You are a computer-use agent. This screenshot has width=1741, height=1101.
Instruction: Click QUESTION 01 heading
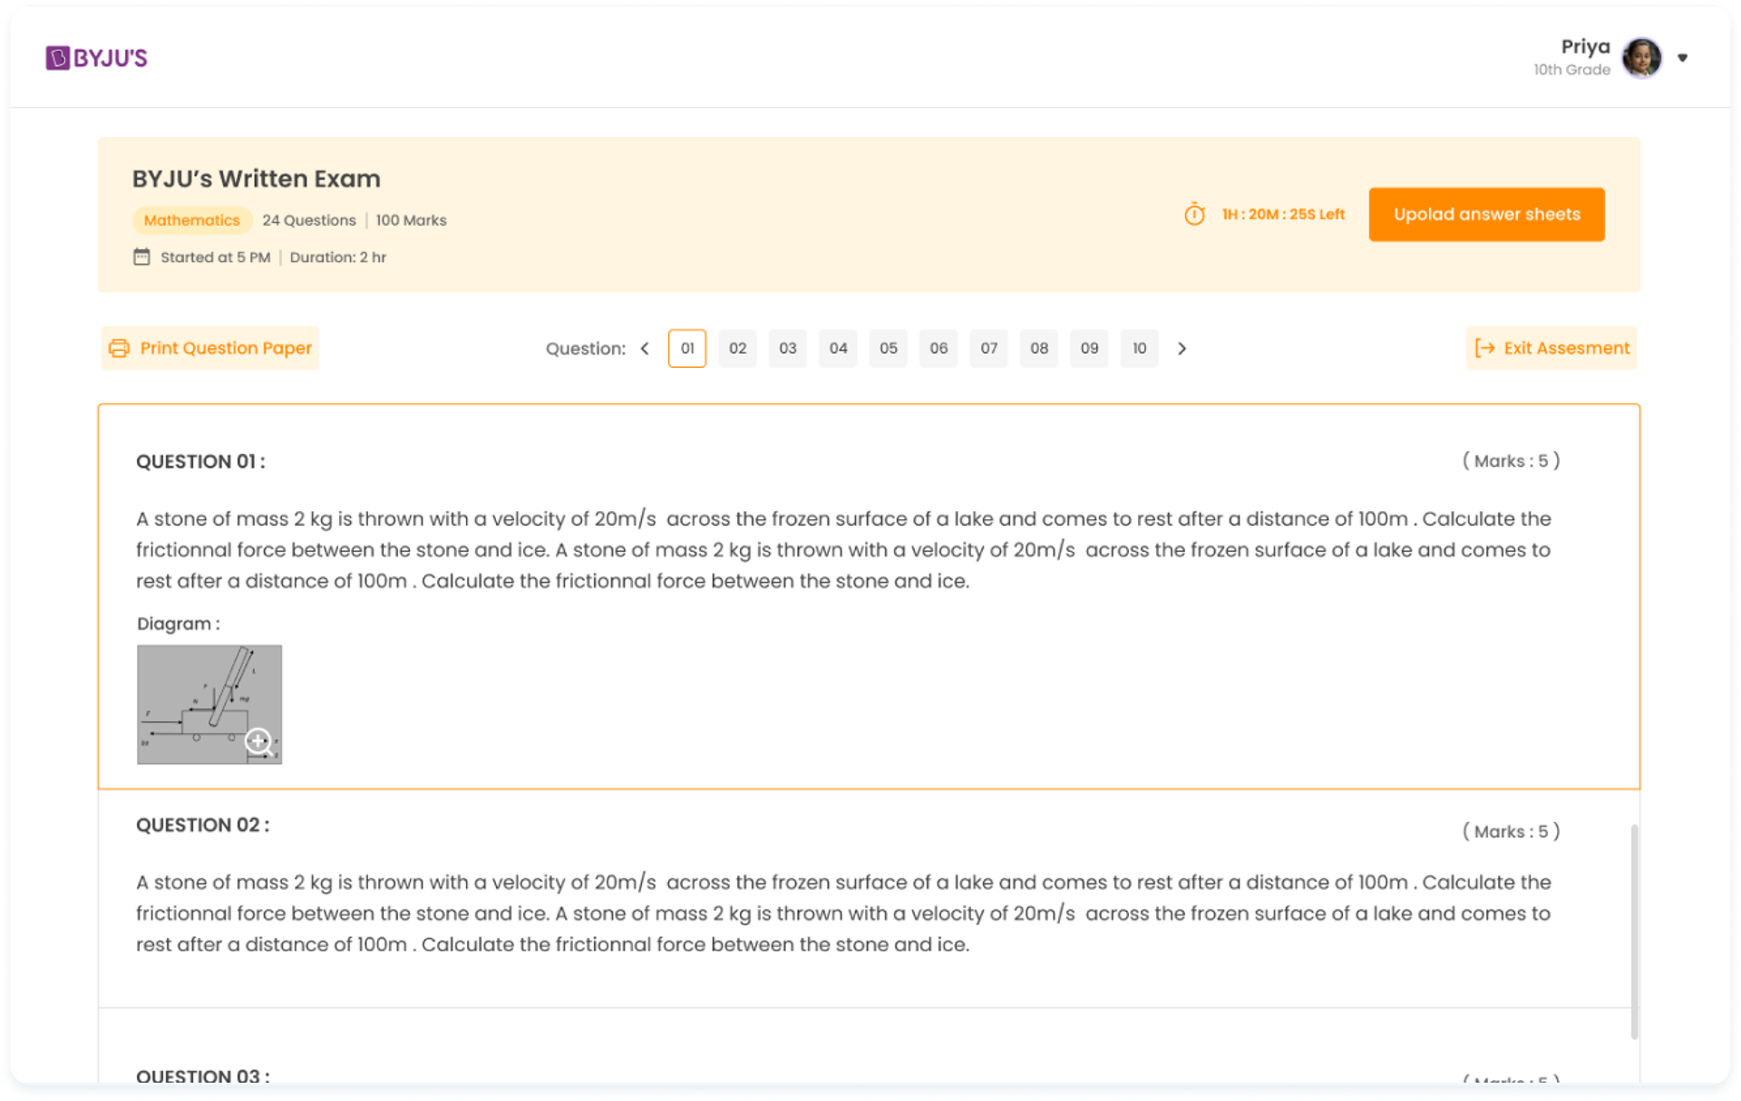pos(200,461)
